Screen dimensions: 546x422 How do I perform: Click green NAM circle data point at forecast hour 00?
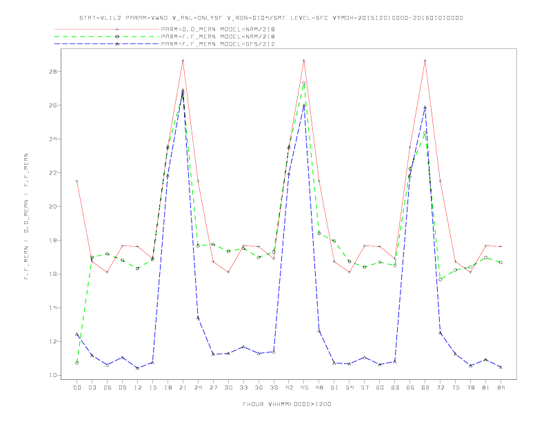(77, 363)
